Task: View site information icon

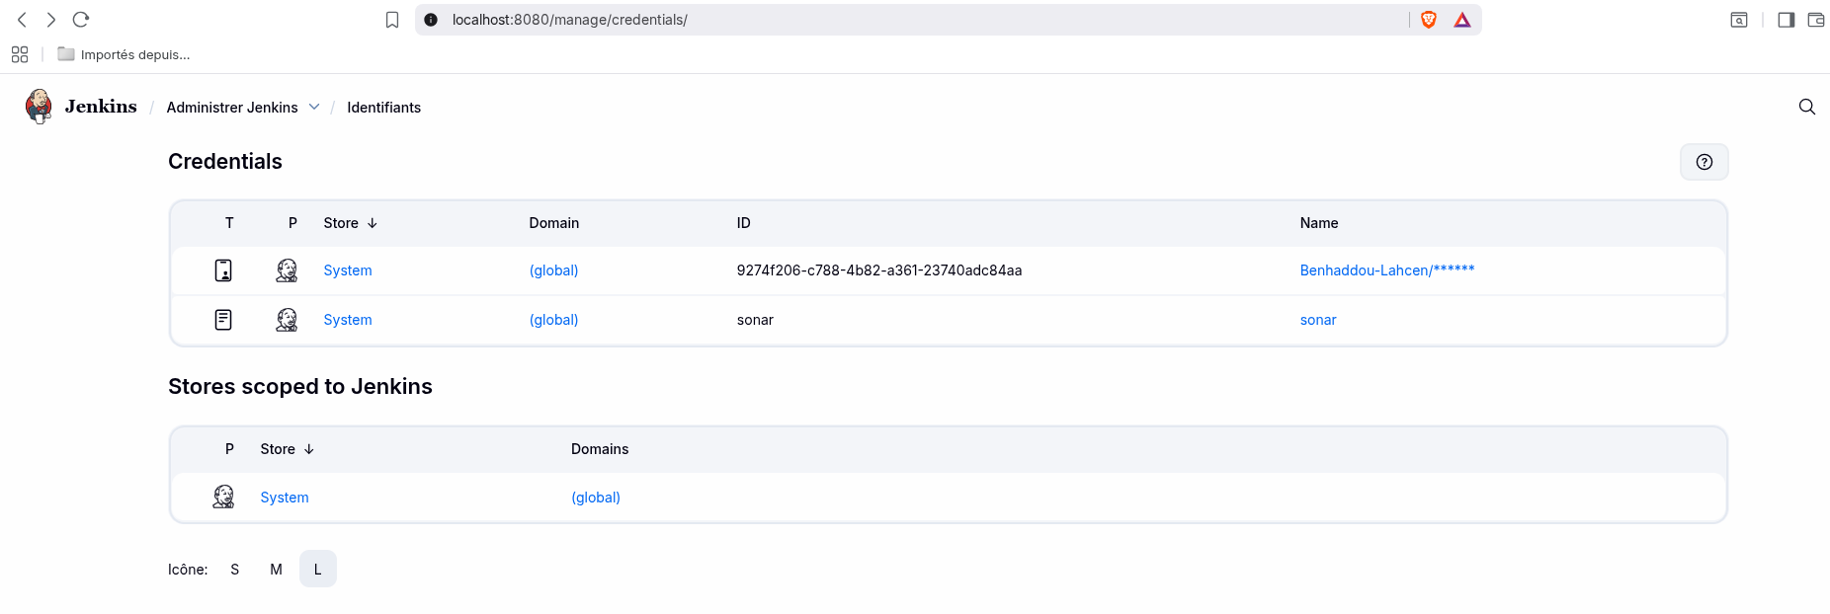Action: coord(431,20)
